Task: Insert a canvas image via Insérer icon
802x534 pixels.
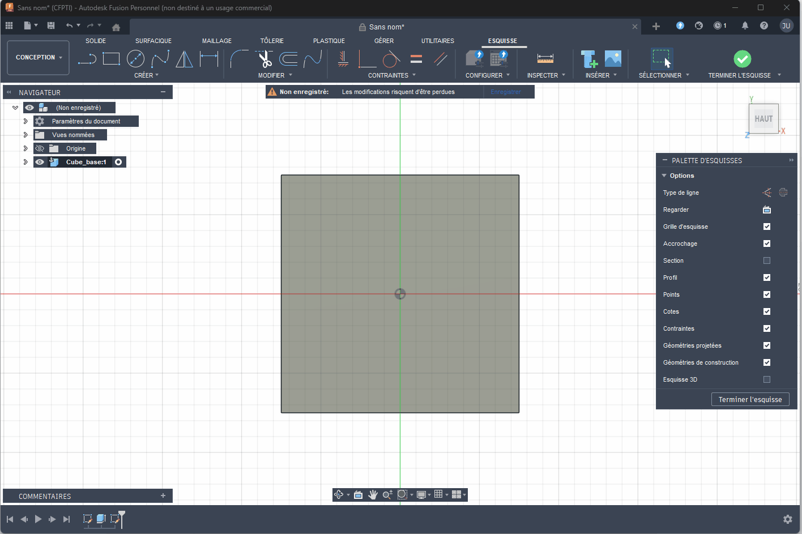Action: tap(613, 58)
